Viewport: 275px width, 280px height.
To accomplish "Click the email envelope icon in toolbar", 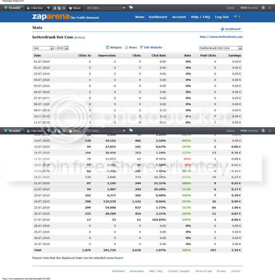I will click(x=64, y=8).
